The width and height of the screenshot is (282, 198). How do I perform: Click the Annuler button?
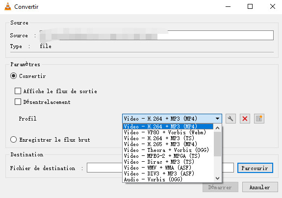[x=260, y=187]
